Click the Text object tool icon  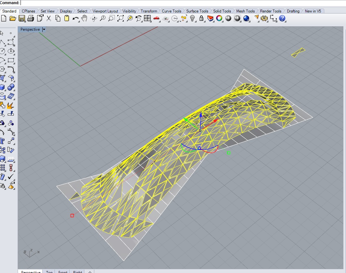point(3,141)
